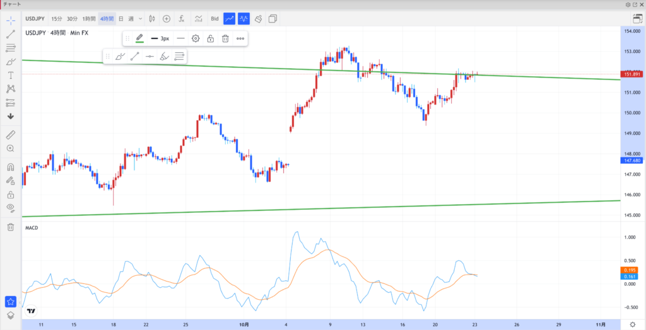Open the fx indicators menu

[x=182, y=19]
